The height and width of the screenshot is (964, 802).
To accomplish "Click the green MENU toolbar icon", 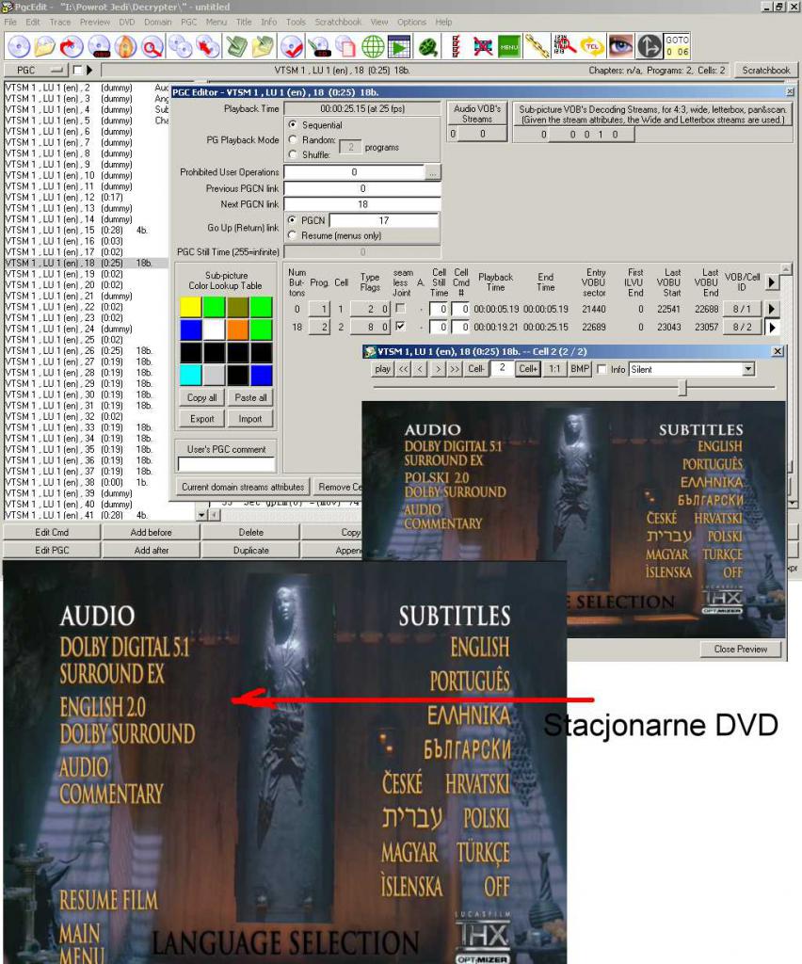I will [509, 47].
